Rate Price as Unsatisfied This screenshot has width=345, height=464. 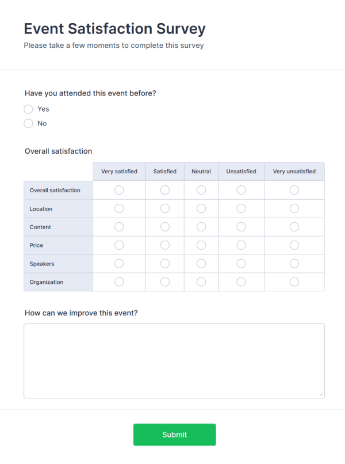pyautogui.click(x=241, y=245)
